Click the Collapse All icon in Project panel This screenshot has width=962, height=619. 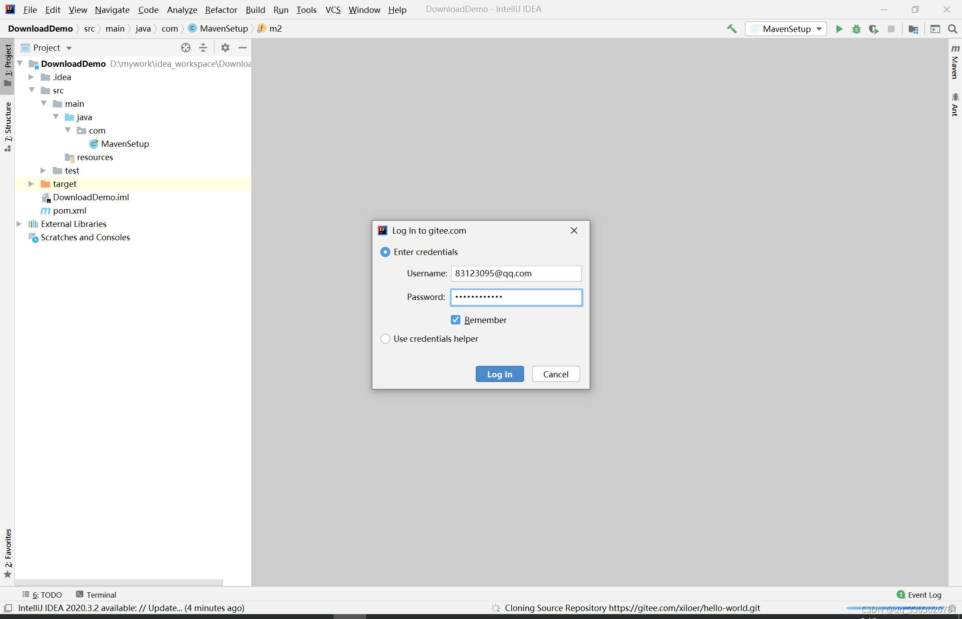coord(203,48)
